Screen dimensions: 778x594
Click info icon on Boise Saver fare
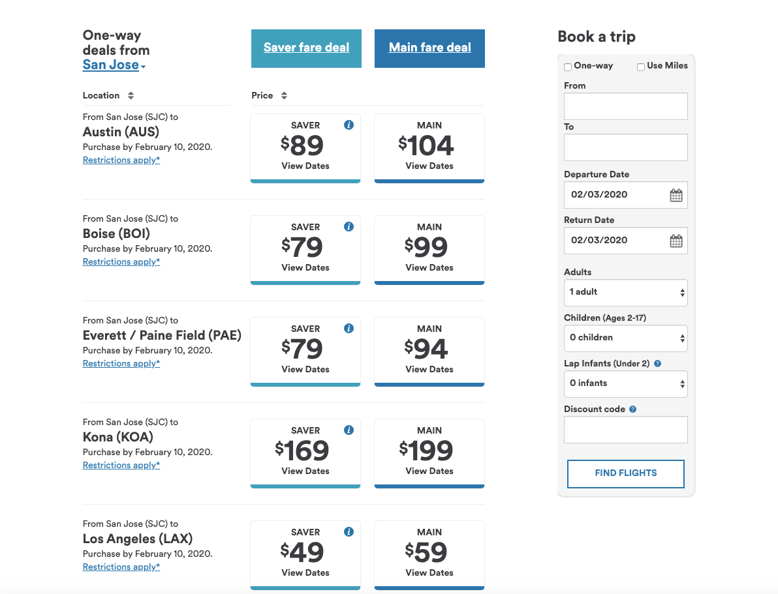pos(349,227)
